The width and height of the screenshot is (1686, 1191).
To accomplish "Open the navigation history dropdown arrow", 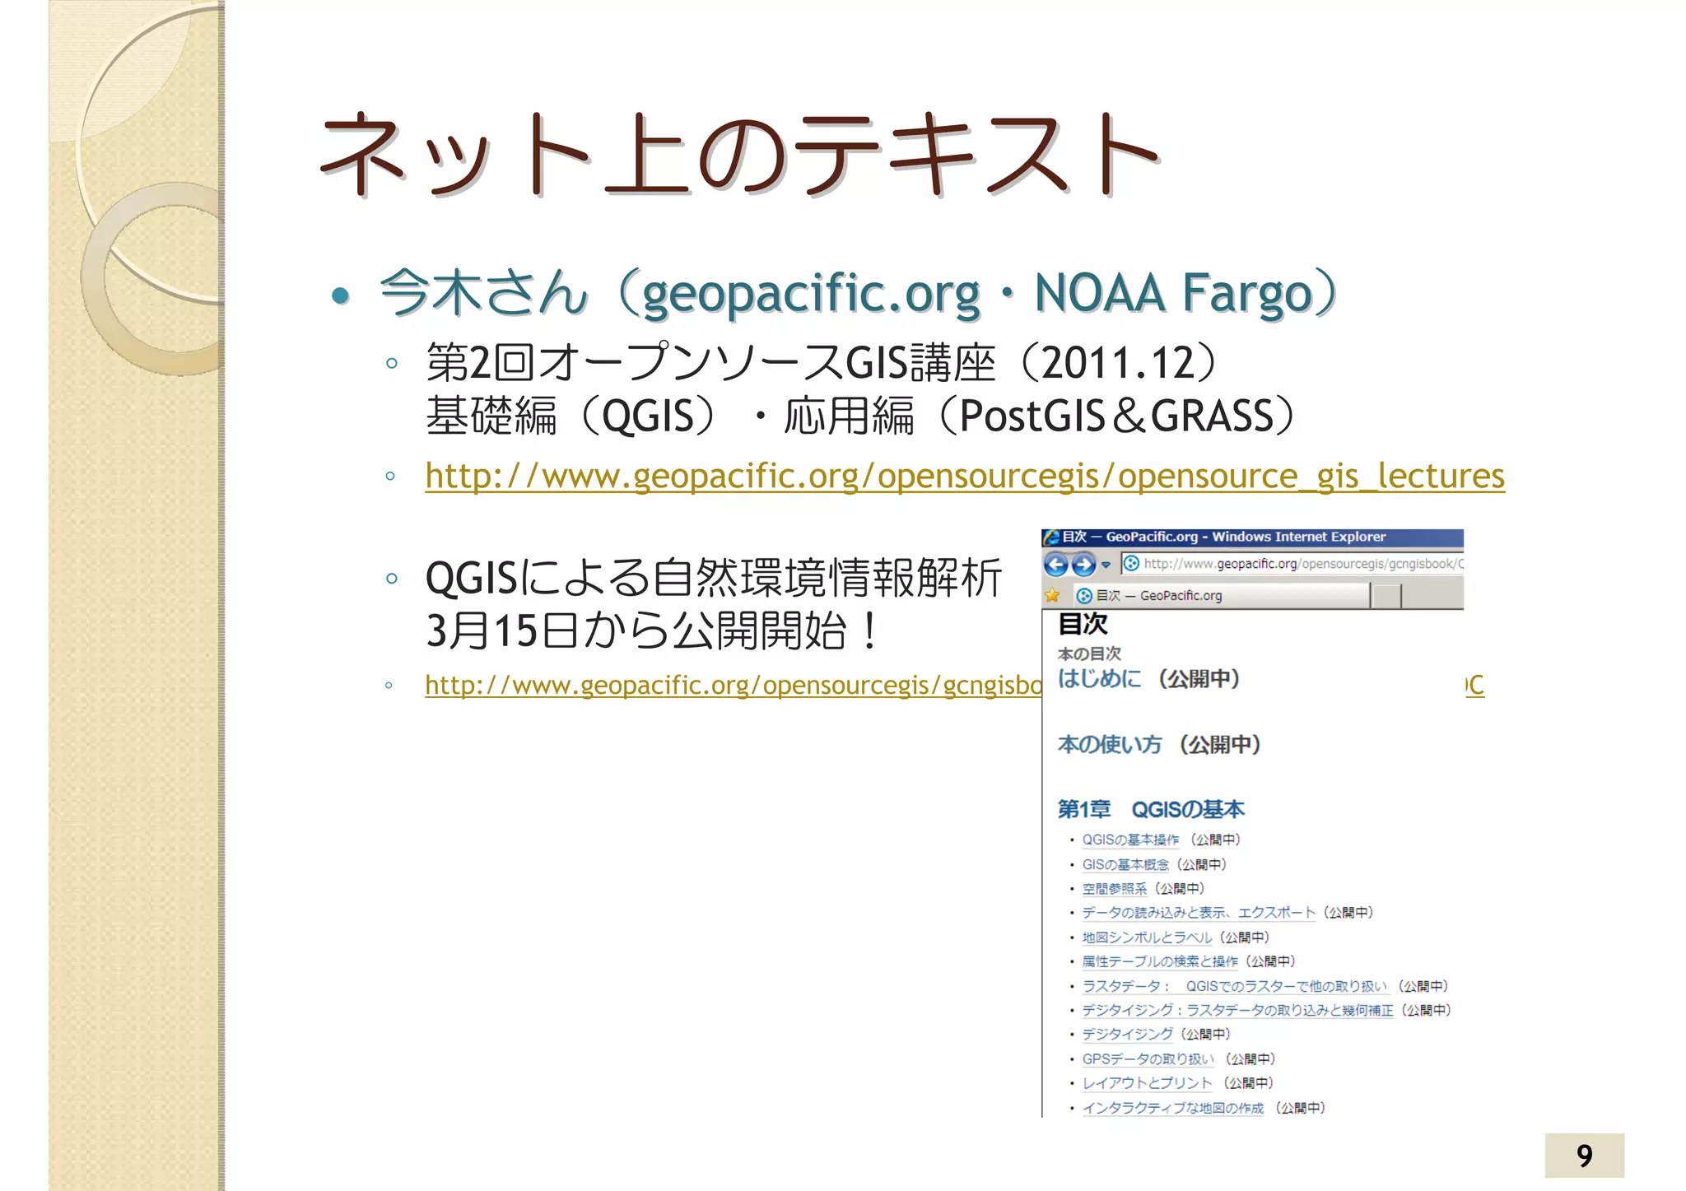I will pyautogui.click(x=1106, y=565).
